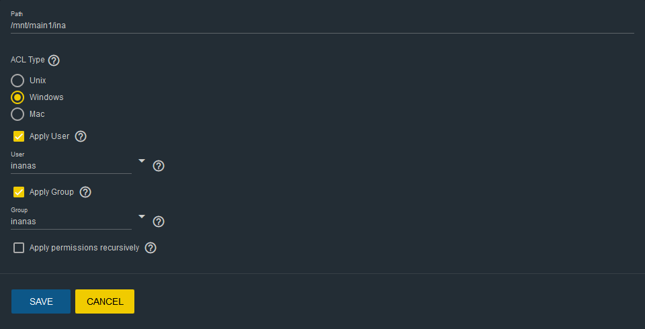Viewport: 645px width, 329px height.
Task: Save the permission settings
Action: (x=41, y=301)
